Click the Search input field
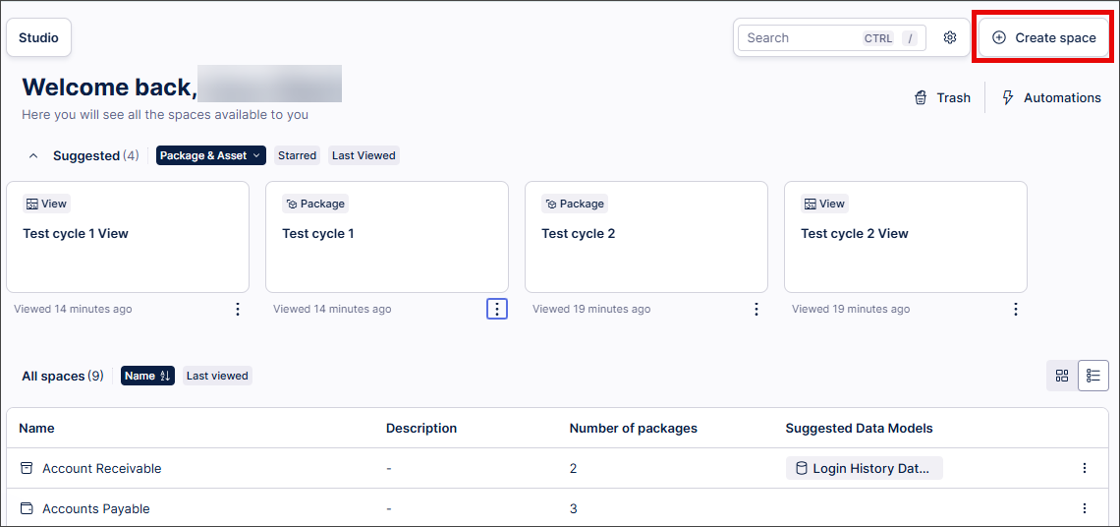This screenshot has height=527, width=1120. click(x=831, y=38)
